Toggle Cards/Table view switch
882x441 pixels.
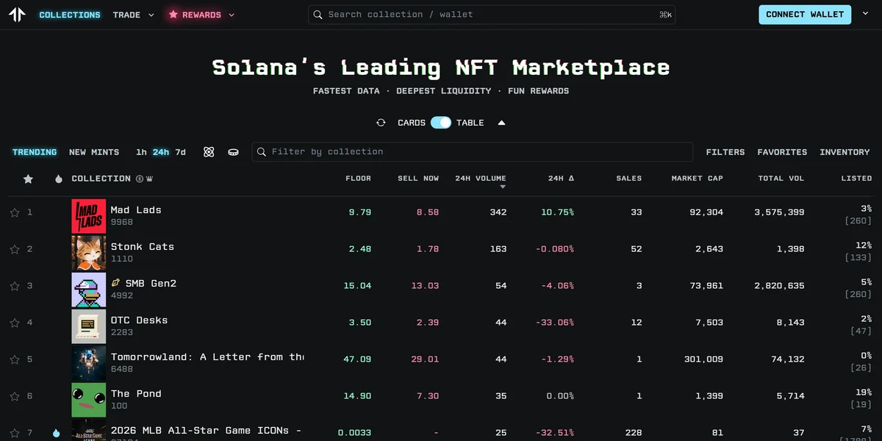[441, 123]
